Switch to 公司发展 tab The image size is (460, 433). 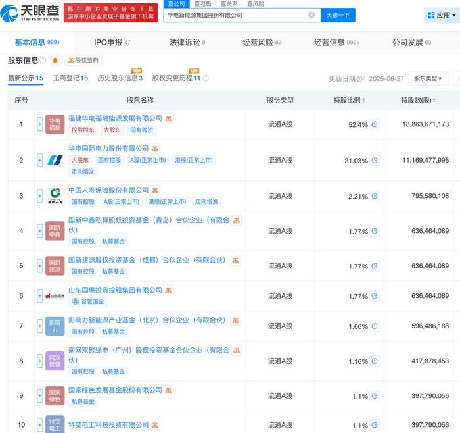click(x=412, y=42)
